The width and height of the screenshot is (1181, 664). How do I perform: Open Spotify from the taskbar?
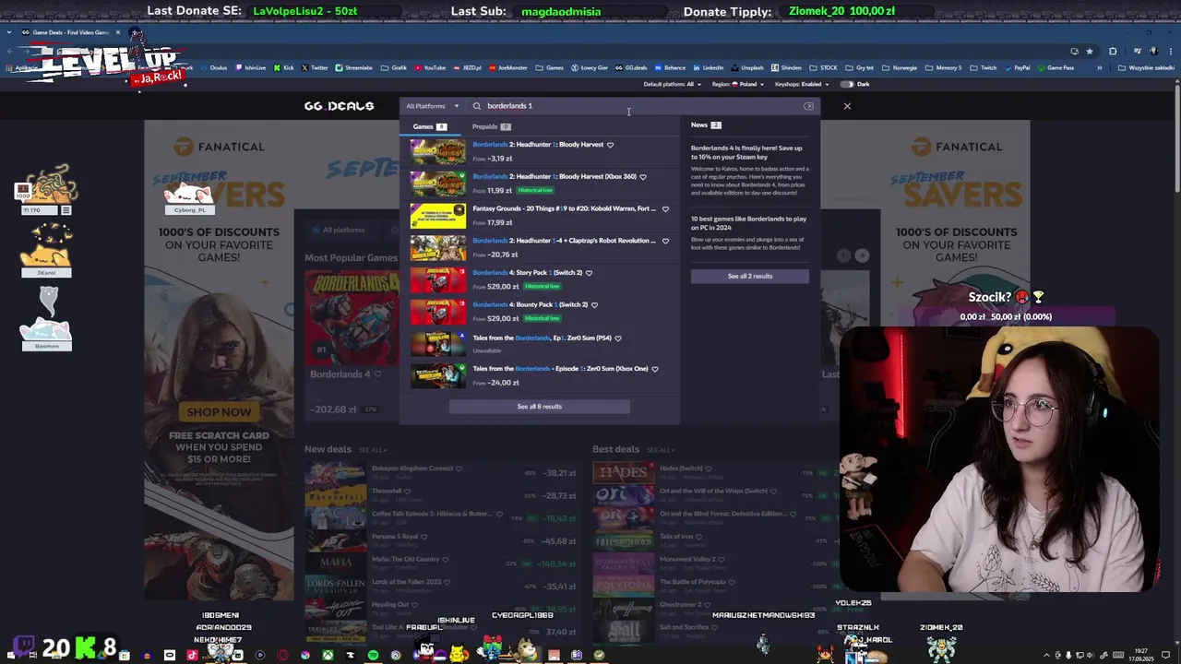(373, 655)
